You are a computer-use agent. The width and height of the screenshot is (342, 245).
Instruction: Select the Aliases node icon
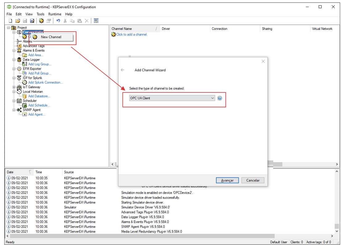pyautogui.click(x=19, y=41)
